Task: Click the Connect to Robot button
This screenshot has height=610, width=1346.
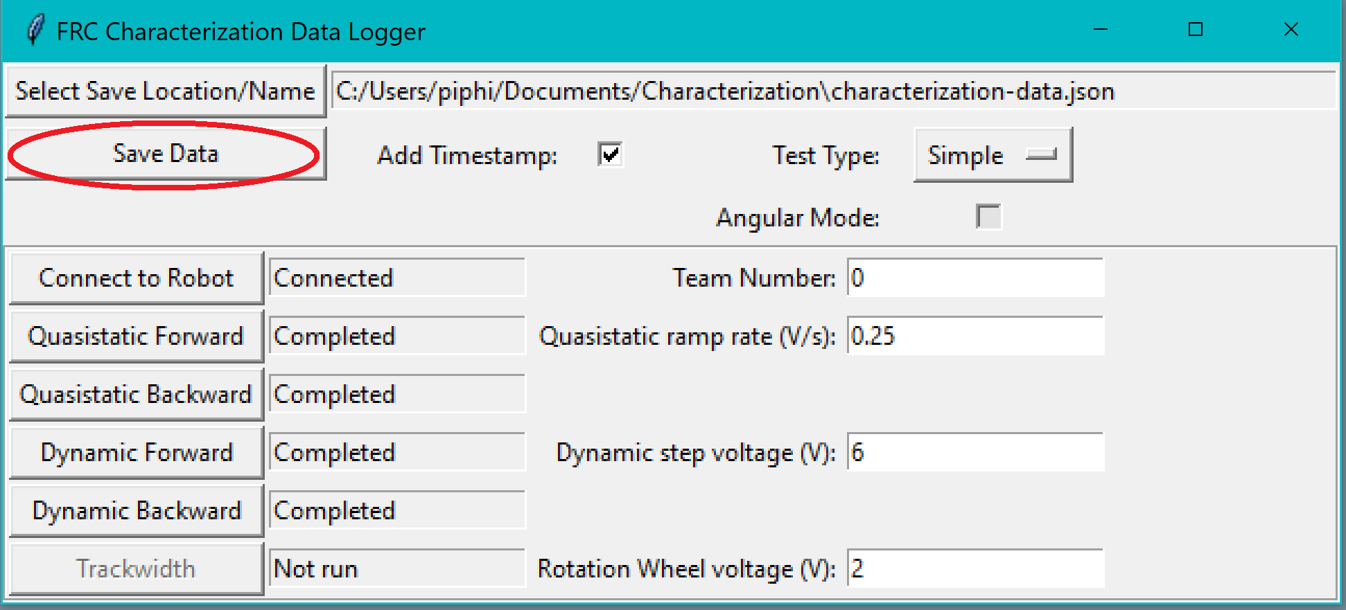Action: [137, 278]
